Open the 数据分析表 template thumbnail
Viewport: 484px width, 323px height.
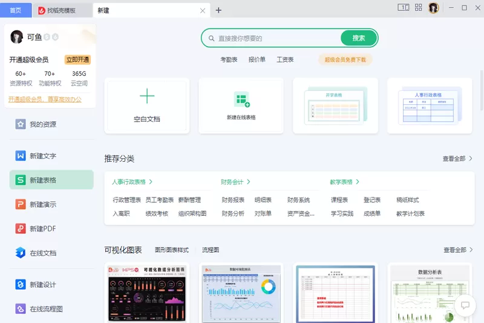pyautogui.click(x=430, y=293)
